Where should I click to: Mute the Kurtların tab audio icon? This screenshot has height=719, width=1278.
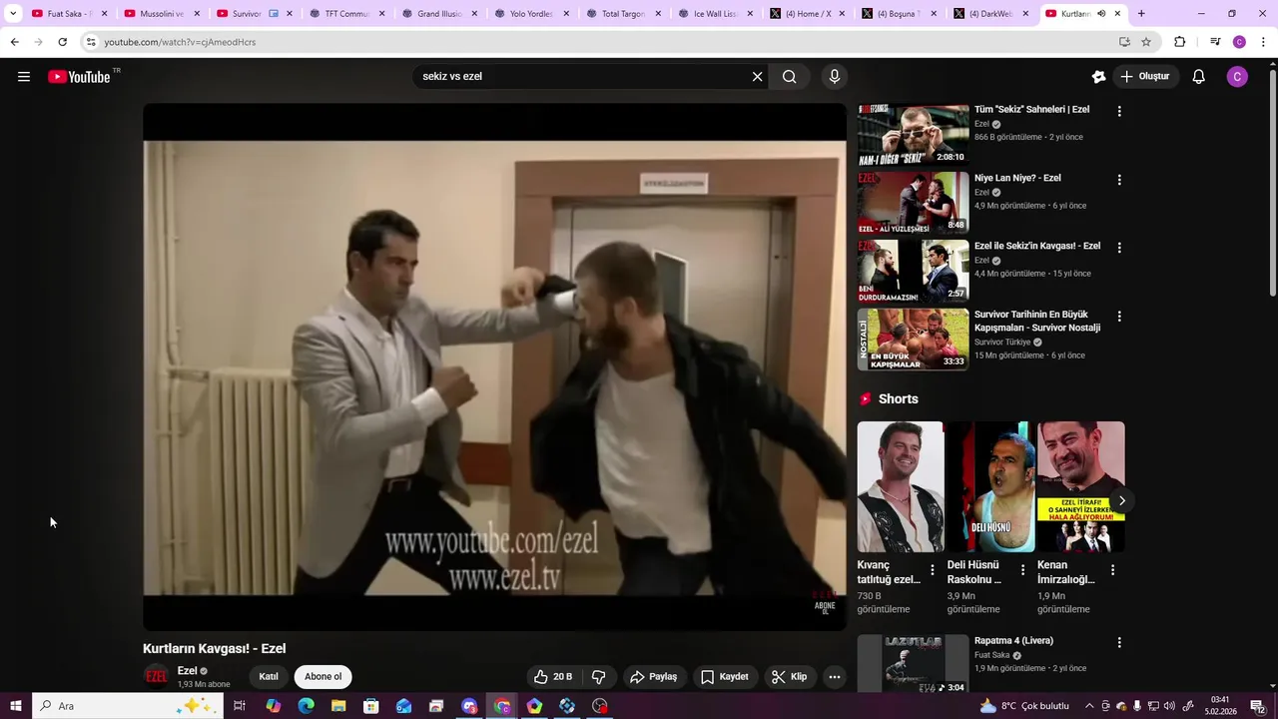pos(1101,14)
